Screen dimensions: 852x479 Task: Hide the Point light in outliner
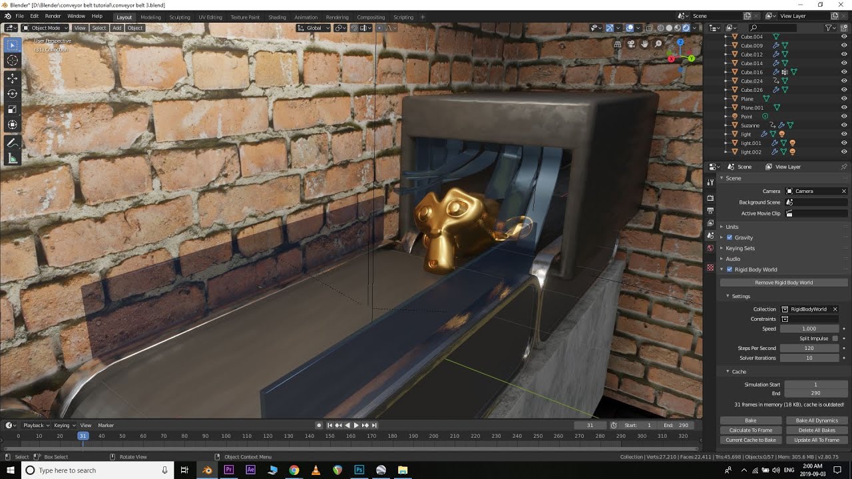click(x=845, y=116)
